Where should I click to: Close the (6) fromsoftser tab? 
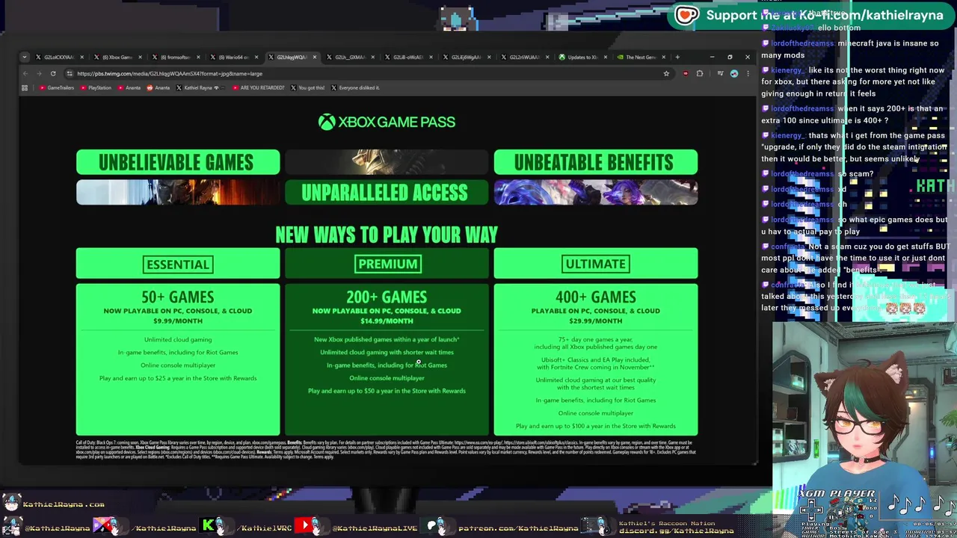point(198,57)
